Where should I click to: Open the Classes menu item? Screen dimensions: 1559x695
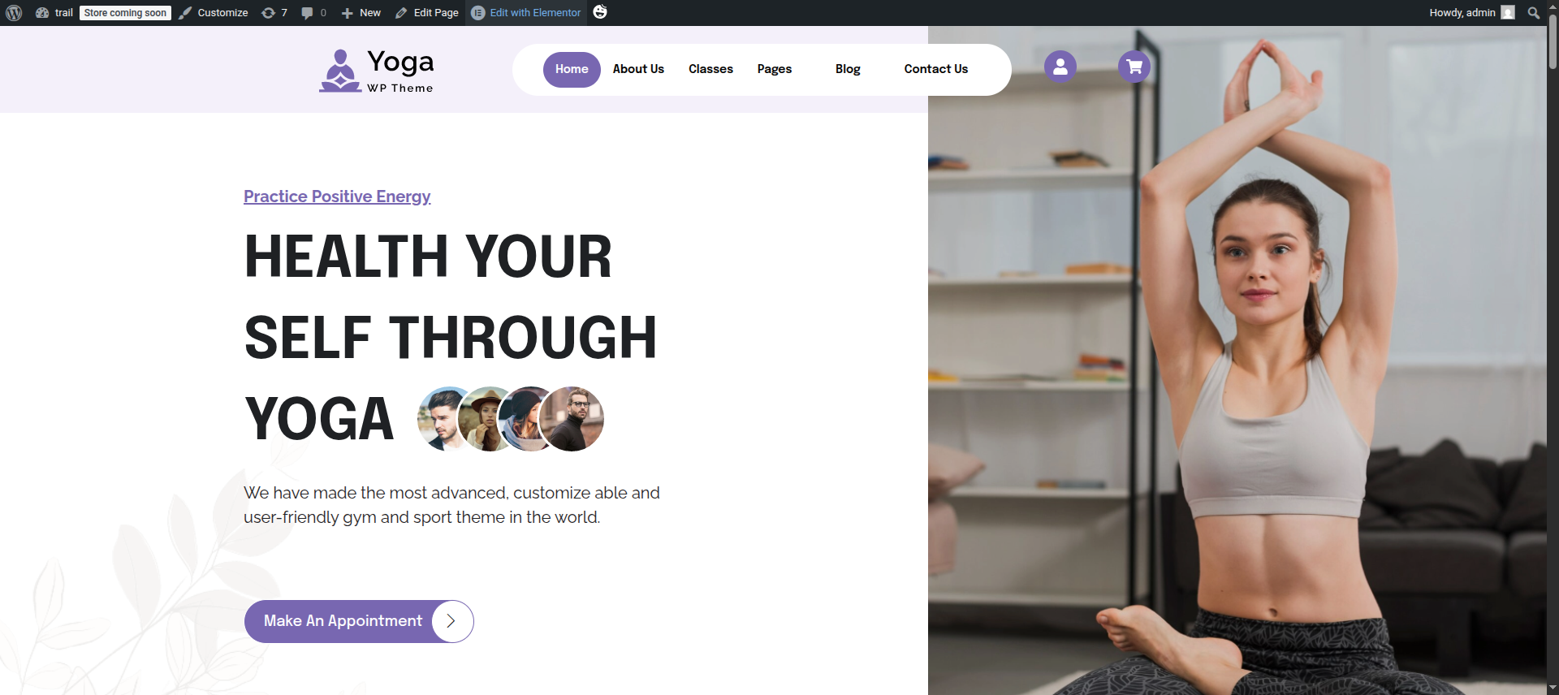(x=710, y=69)
